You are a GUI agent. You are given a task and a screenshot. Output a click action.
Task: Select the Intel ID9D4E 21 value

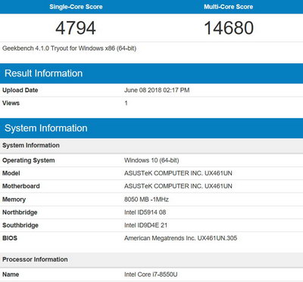[x=145, y=225]
